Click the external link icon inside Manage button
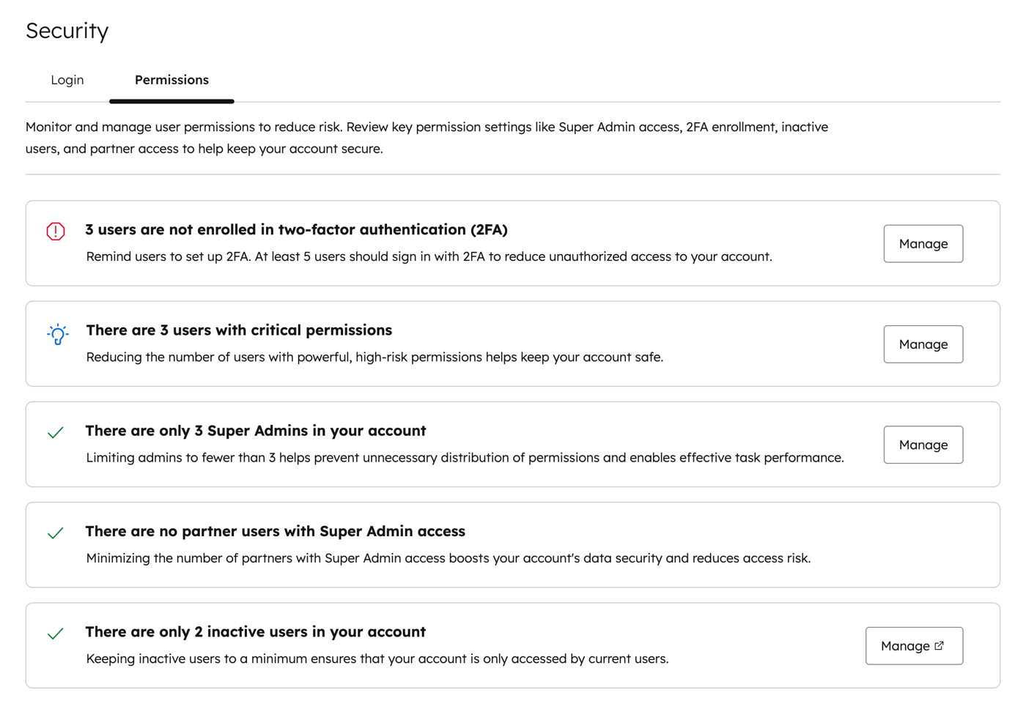The width and height of the screenshot is (1026, 712). [x=940, y=645]
